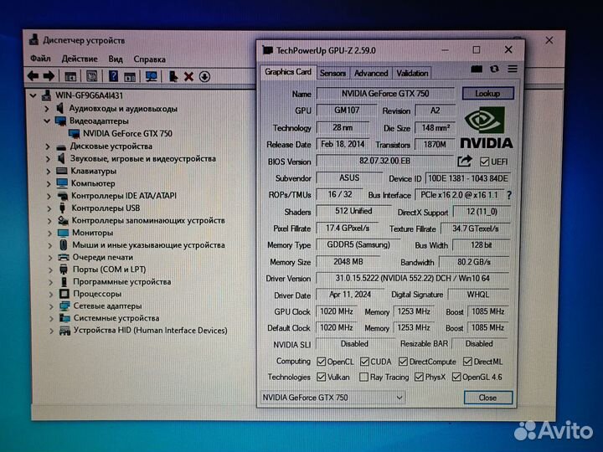Click the Memory Type value GDDR5 (Samsung)
Viewport: 603px width, 452px height.
tap(358, 244)
